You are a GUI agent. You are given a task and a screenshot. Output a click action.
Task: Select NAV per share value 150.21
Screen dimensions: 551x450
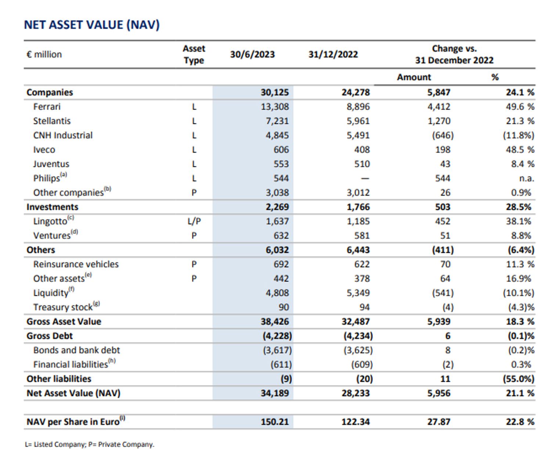(x=275, y=422)
